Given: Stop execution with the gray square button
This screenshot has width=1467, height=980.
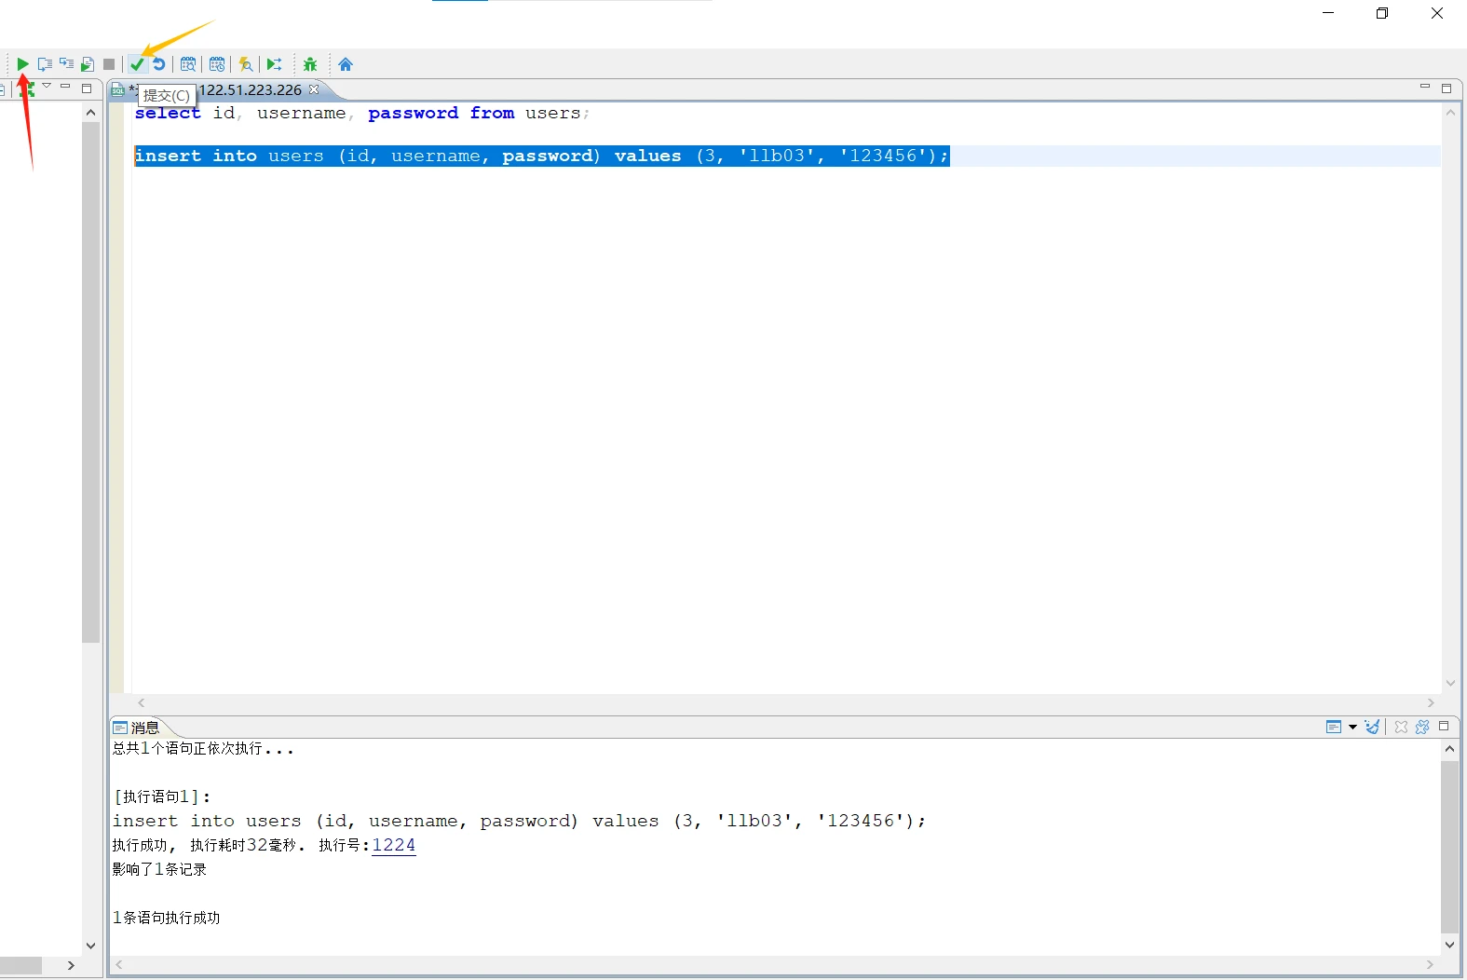Looking at the screenshot, I should pyautogui.click(x=109, y=64).
